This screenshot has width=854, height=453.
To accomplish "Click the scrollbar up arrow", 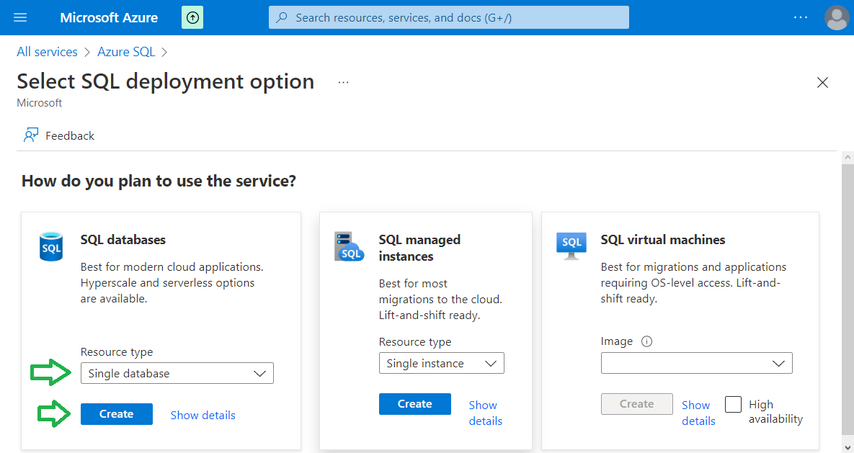I will click(x=848, y=157).
